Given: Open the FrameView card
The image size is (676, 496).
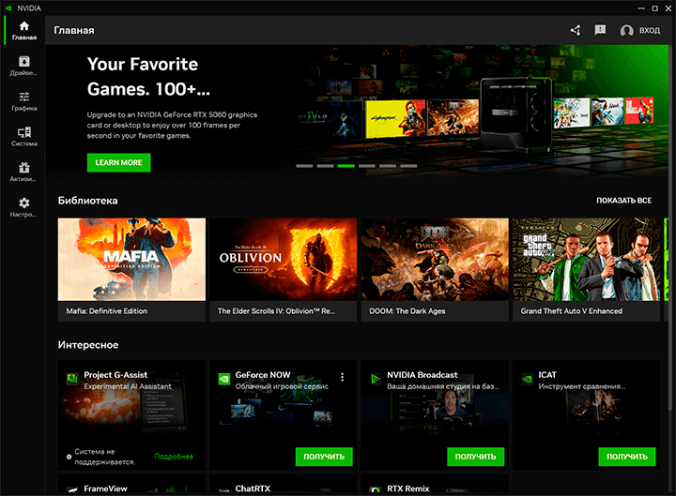Looking at the screenshot, I should pos(131,484).
